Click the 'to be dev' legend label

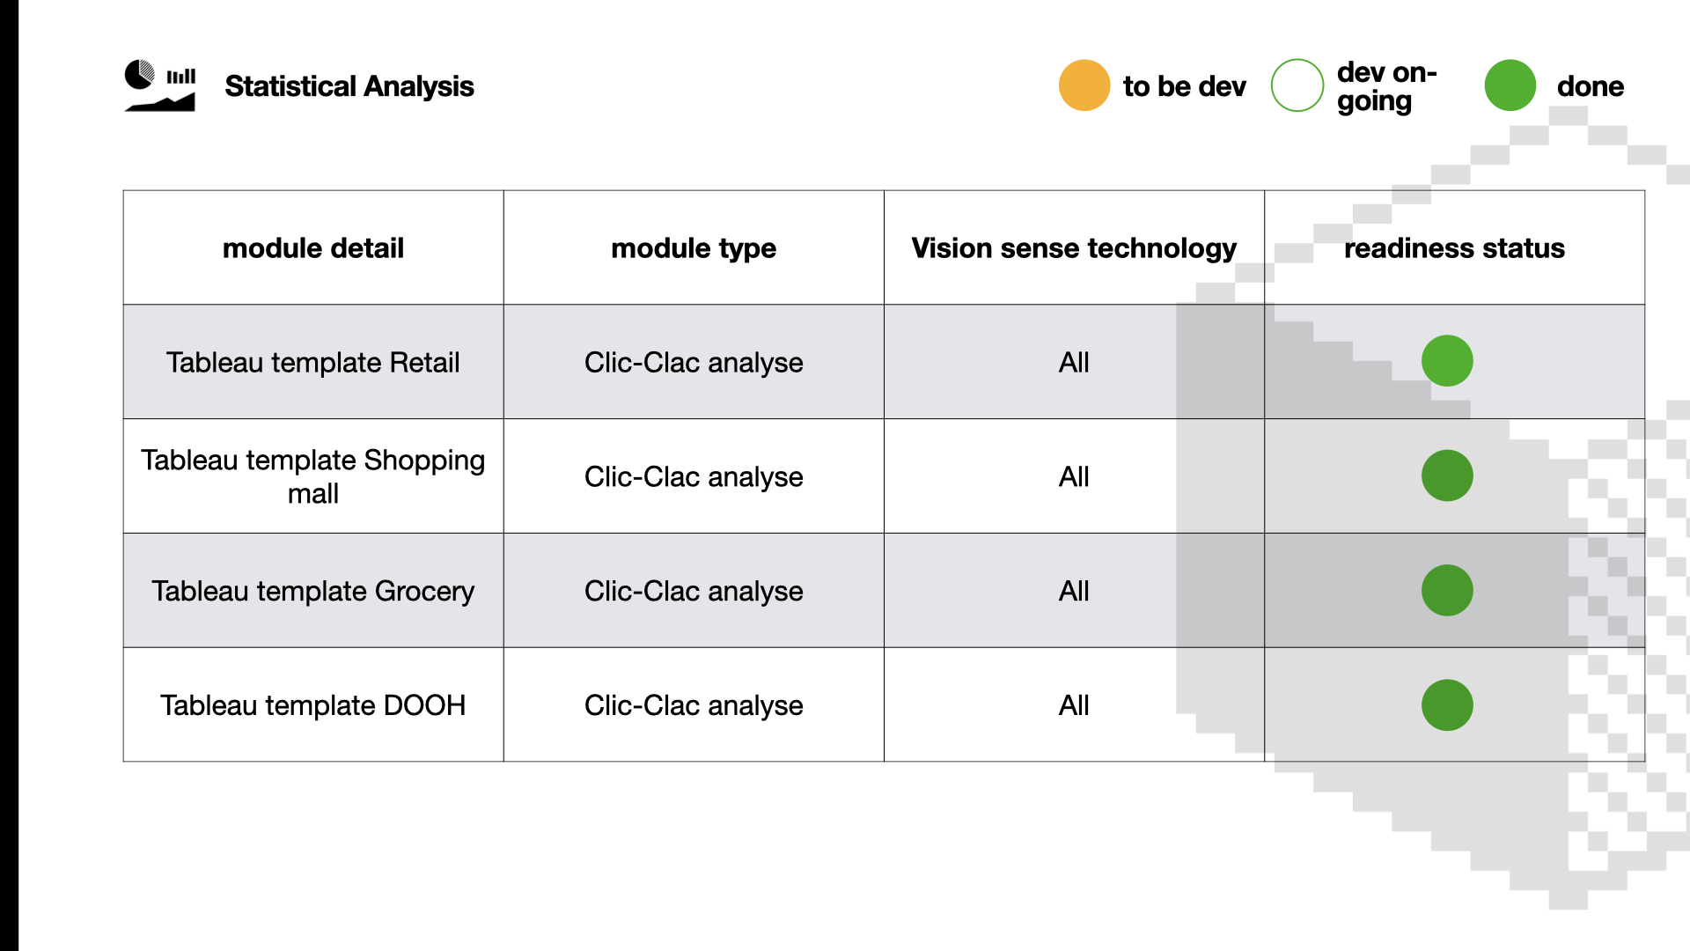pos(1185,86)
